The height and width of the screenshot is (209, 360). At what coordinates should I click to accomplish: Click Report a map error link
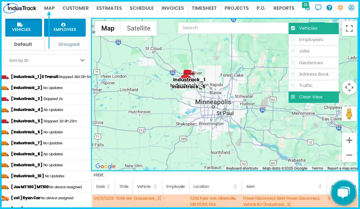tap(342, 168)
